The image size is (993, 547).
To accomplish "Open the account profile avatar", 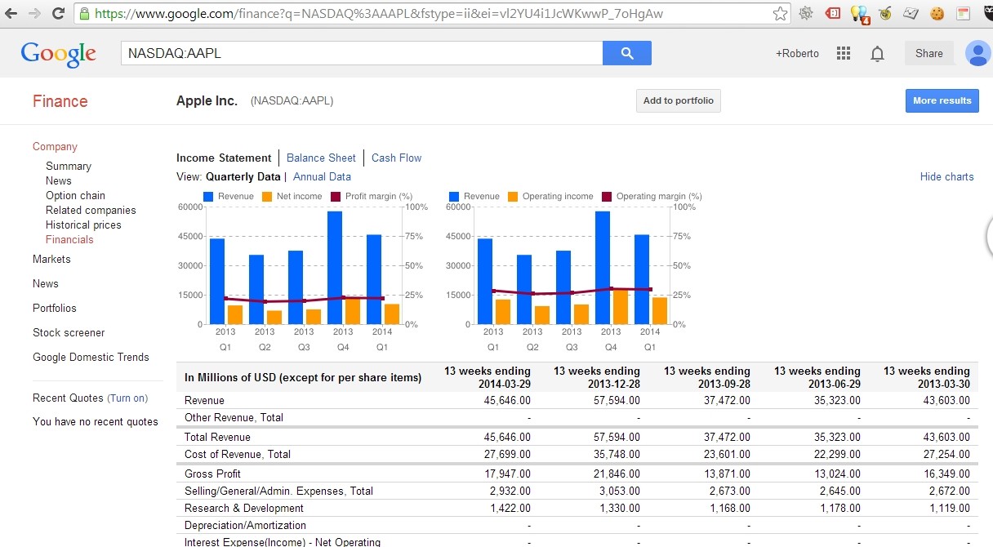I will (977, 53).
